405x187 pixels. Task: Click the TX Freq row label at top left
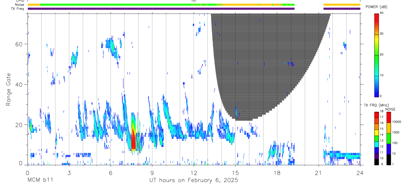(x=17, y=9)
